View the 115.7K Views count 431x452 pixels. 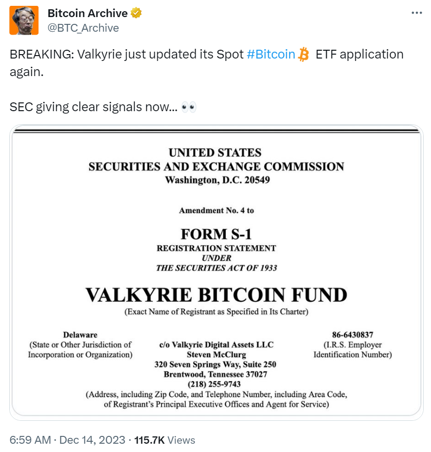pyautogui.click(x=165, y=440)
